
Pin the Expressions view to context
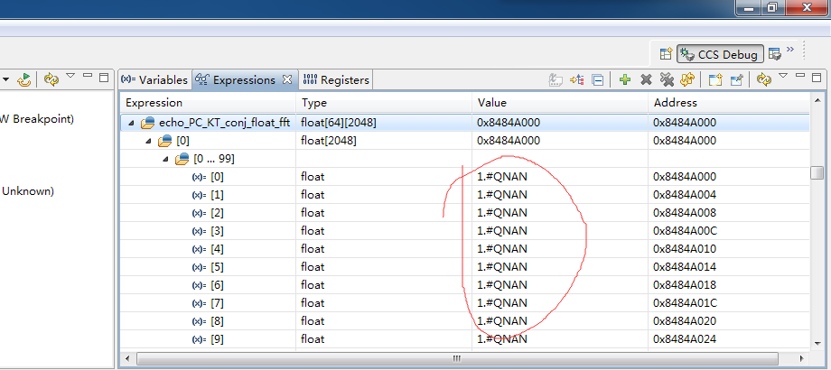click(x=737, y=80)
